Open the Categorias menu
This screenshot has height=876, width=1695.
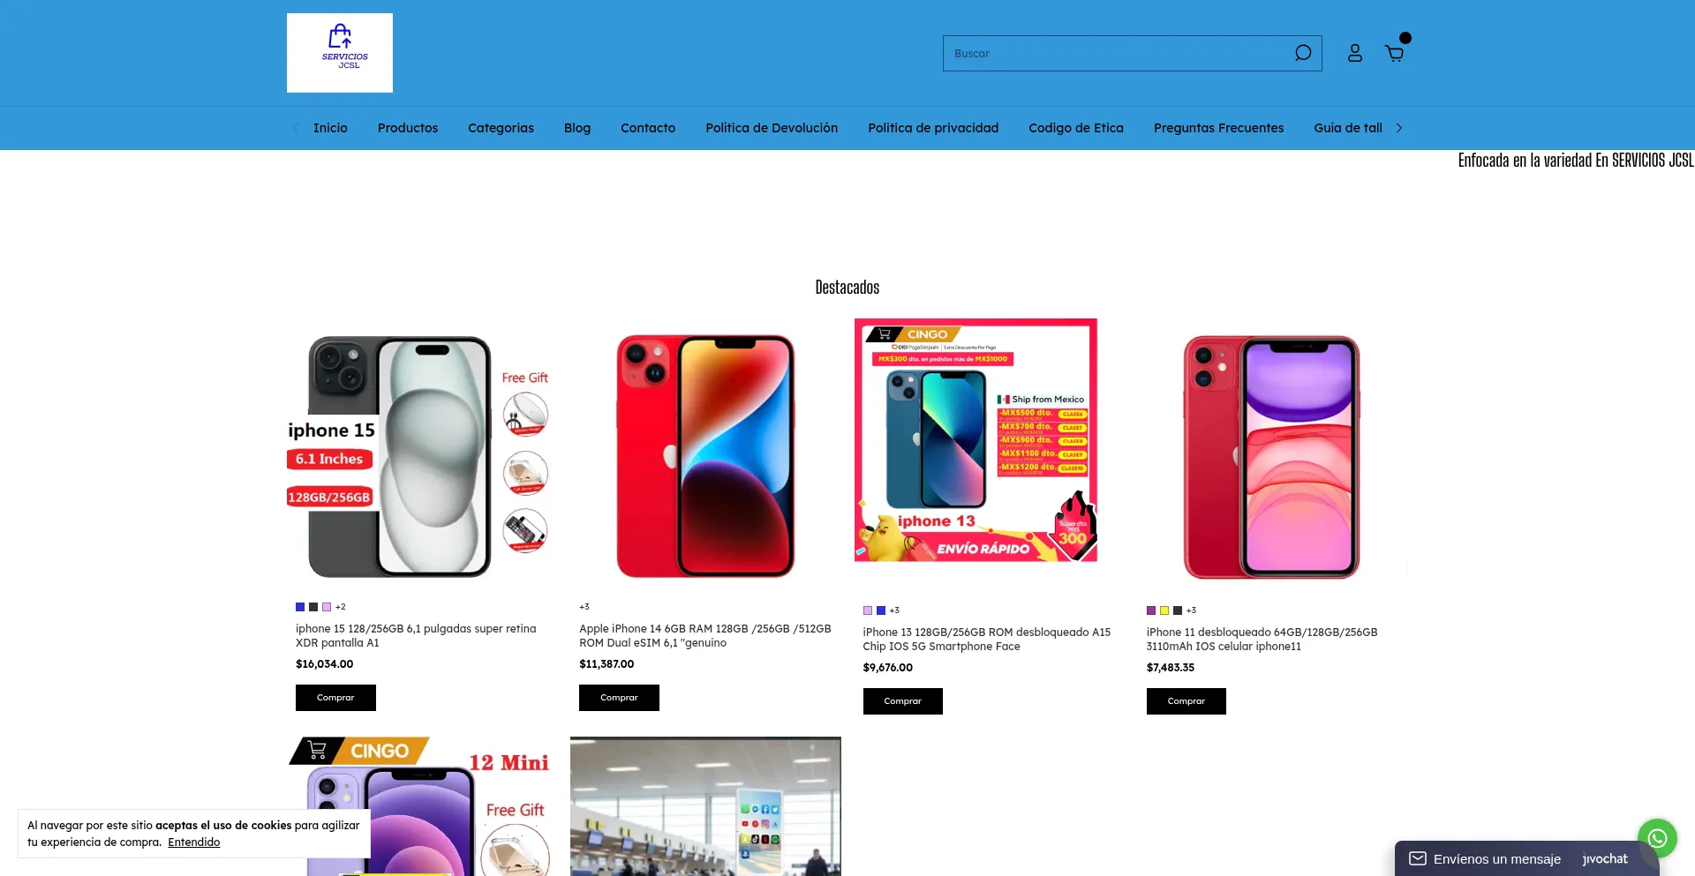tap(501, 128)
